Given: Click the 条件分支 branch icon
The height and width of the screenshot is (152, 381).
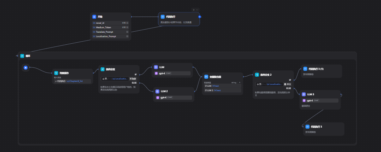Looking at the screenshot, I should (x=102, y=69).
